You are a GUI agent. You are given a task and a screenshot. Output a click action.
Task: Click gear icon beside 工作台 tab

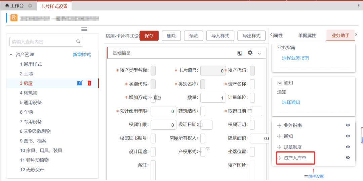click(x=30, y=6)
